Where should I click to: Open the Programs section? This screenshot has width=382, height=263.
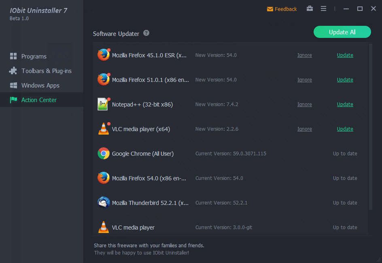click(42, 56)
